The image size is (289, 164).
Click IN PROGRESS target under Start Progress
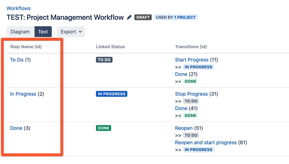(x=198, y=67)
